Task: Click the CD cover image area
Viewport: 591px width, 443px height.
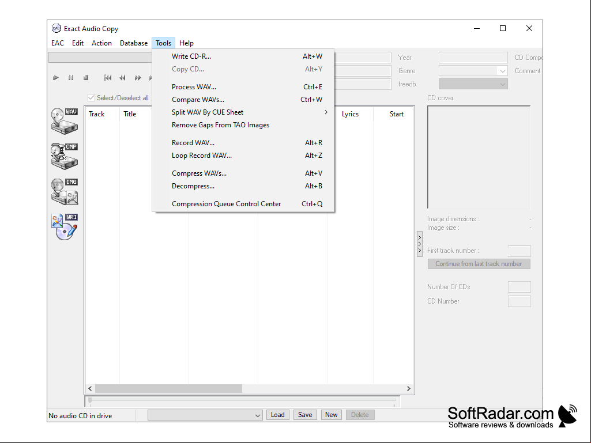Action: pos(479,157)
